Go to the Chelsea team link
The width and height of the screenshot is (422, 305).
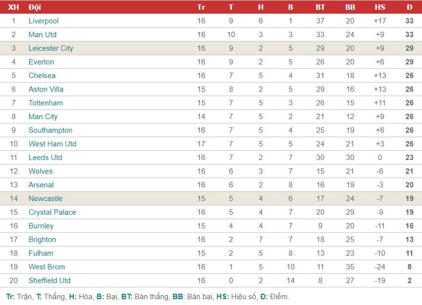pos(42,76)
